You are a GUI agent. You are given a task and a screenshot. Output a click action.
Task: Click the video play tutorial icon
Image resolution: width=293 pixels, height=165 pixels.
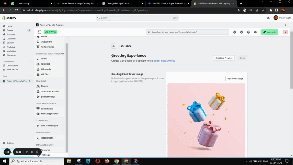click(241, 32)
